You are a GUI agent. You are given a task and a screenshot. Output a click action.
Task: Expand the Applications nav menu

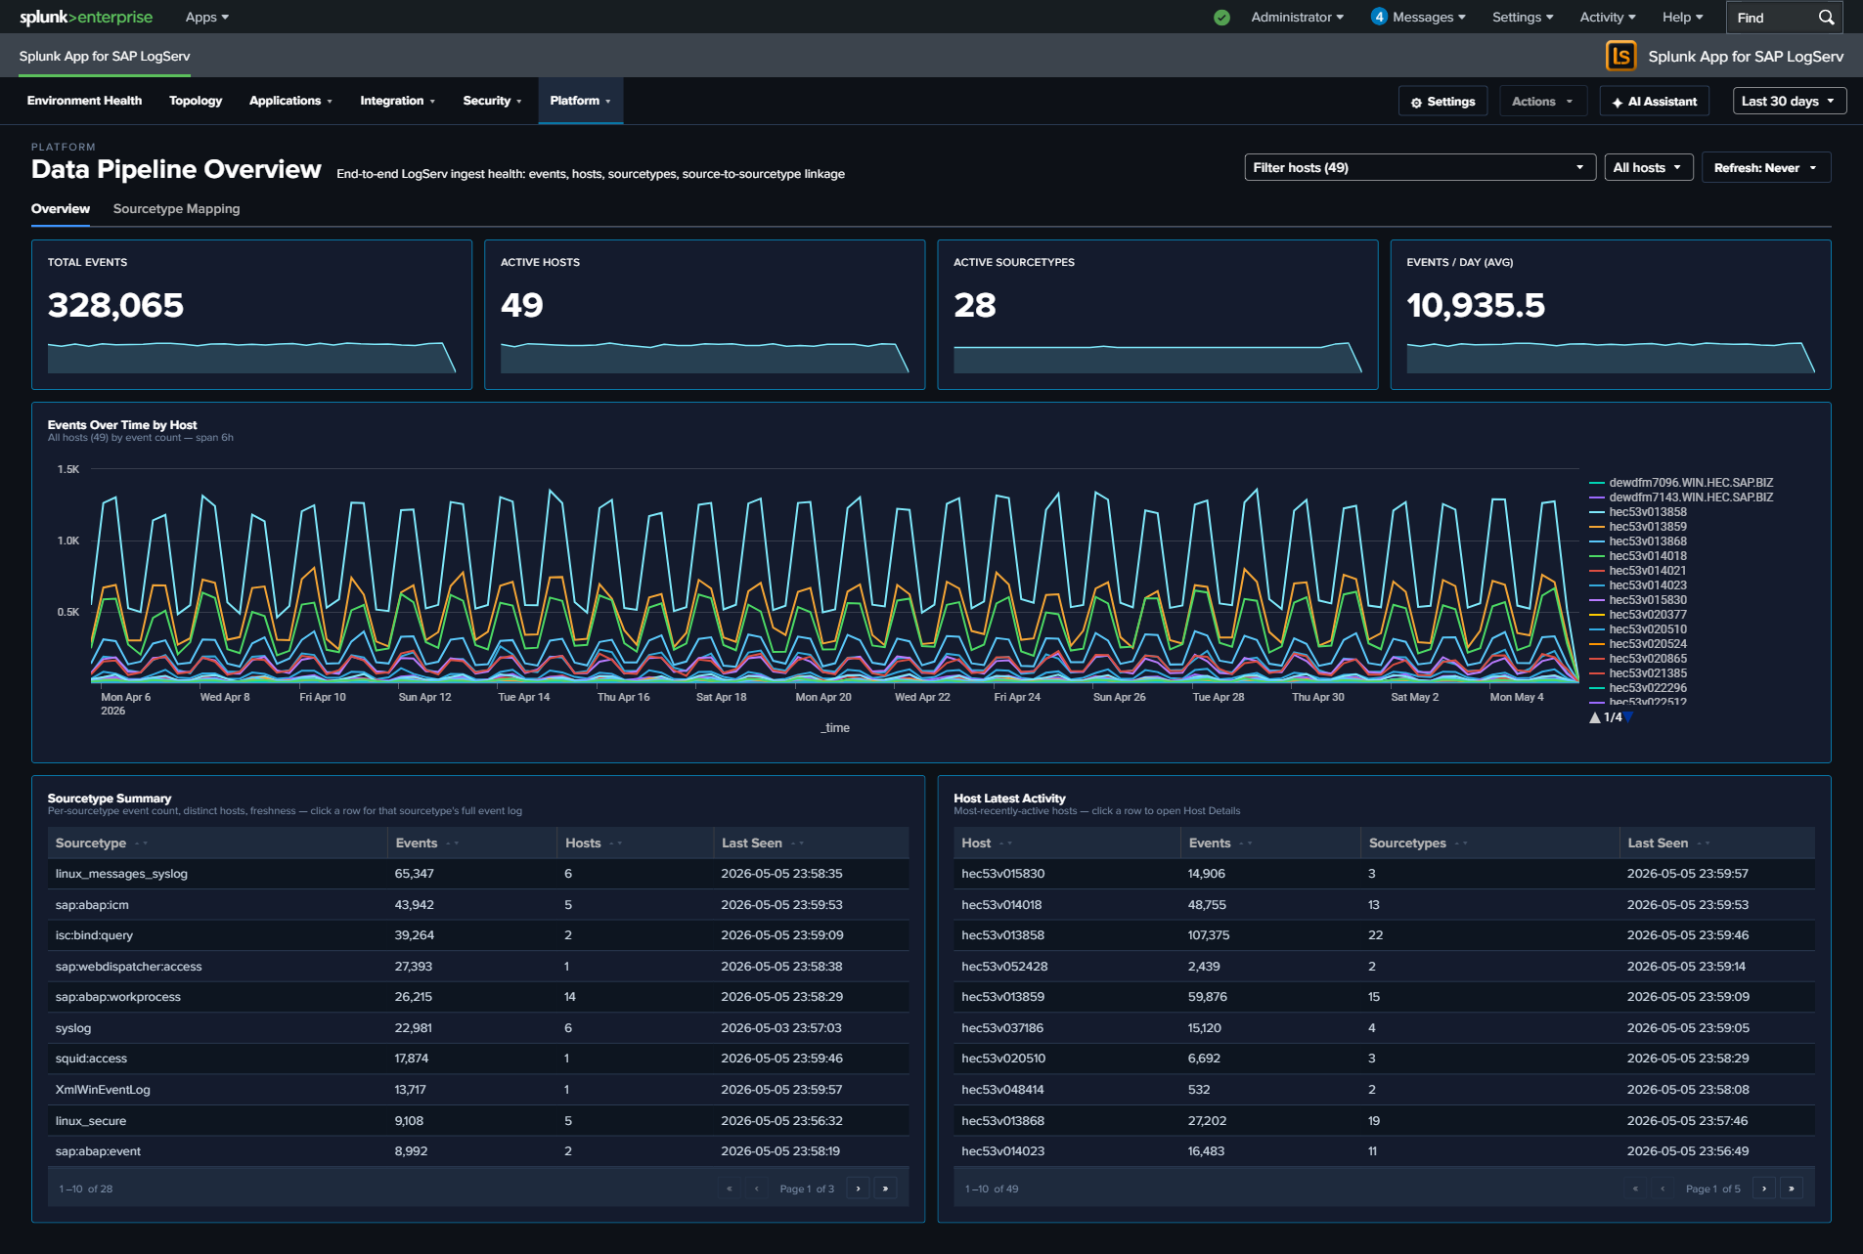pos(290,101)
